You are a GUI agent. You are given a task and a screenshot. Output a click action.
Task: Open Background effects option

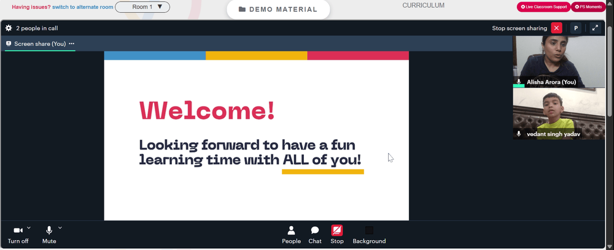(369, 235)
